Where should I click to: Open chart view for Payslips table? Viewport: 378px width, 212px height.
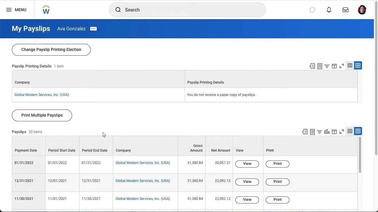pyautogui.click(x=327, y=132)
